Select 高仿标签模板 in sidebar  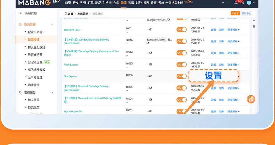36,70
